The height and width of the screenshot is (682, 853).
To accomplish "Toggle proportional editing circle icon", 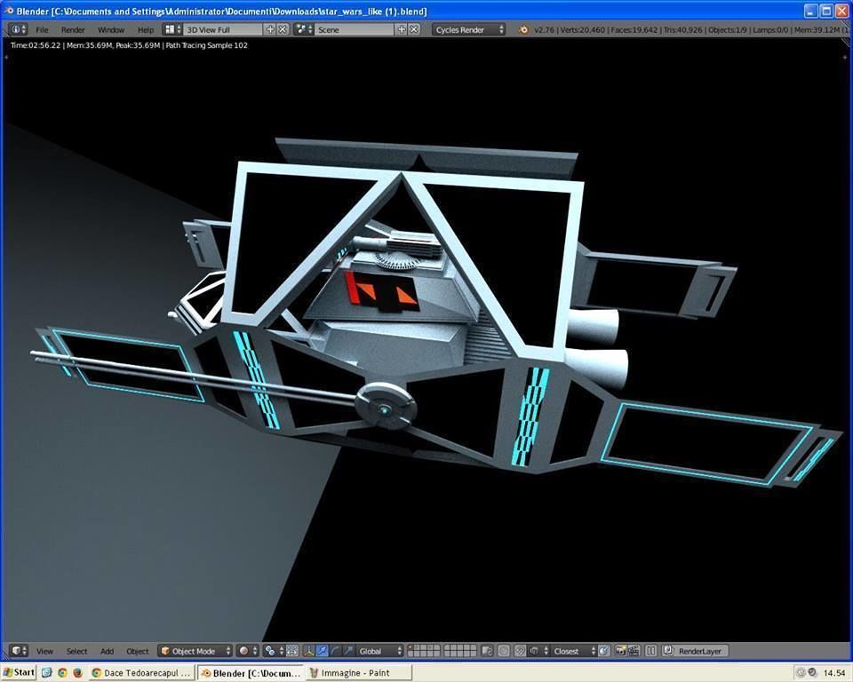I will pos(504,650).
